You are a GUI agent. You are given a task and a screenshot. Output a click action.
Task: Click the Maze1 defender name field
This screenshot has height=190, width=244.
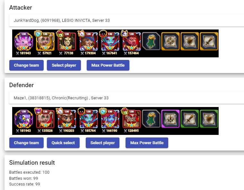tap(126, 98)
